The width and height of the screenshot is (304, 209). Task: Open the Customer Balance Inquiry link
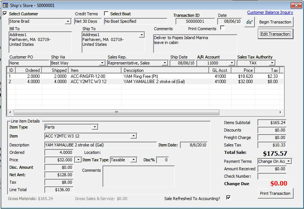270,12
